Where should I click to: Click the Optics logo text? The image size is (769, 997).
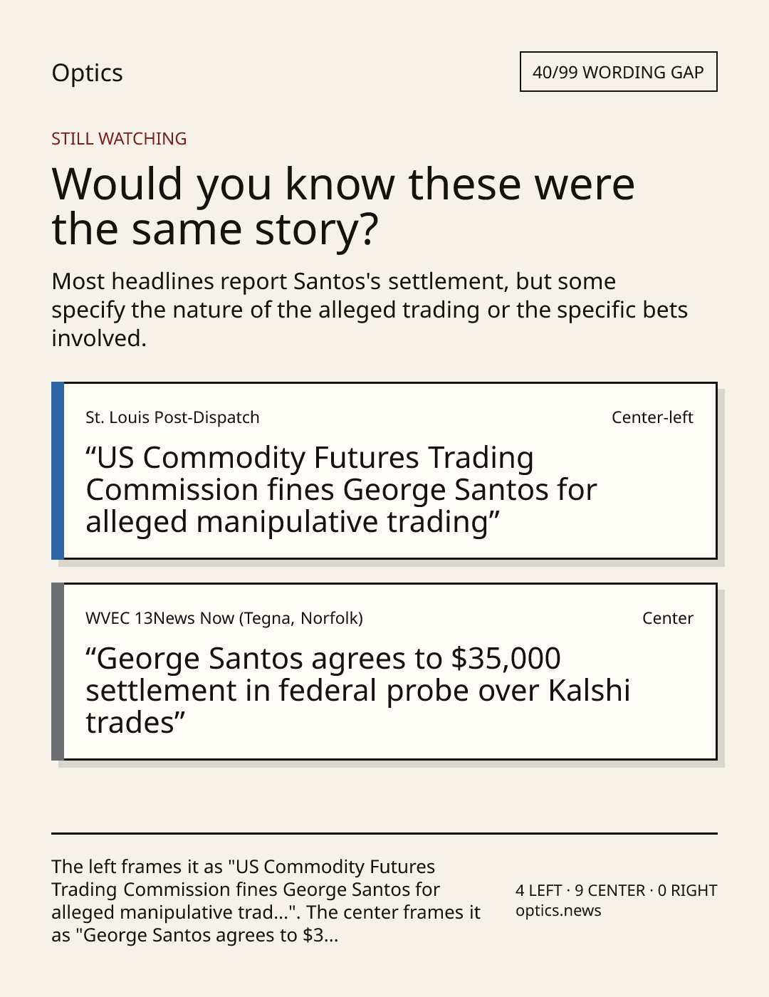87,73
